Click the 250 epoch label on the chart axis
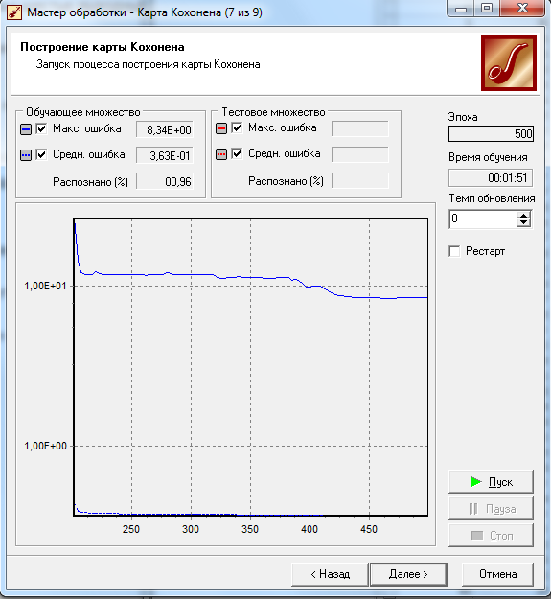551x599 pixels. click(131, 529)
